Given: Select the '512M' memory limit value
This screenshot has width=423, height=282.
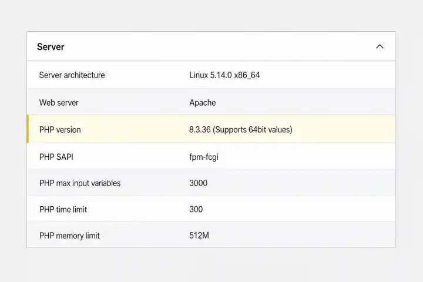Looking at the screenshot, I should [199, 236].
